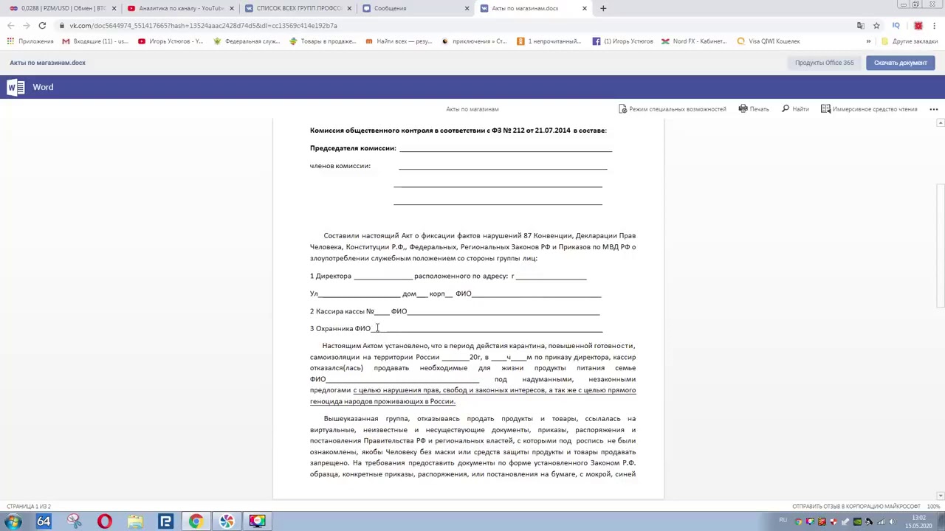
Task: Open the blue P application in taskbar
Action: pyautogui.click(x=165, y=521)
